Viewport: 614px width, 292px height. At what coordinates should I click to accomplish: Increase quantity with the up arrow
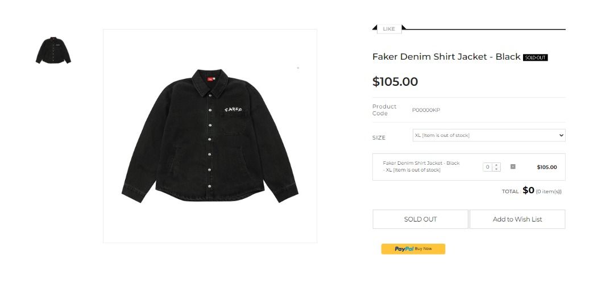coord(497,165)
